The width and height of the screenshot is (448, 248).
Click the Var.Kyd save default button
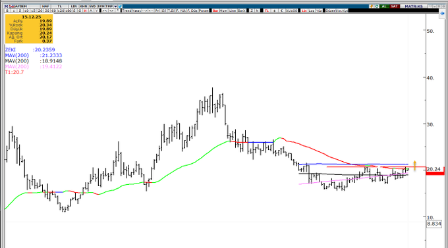342,11
